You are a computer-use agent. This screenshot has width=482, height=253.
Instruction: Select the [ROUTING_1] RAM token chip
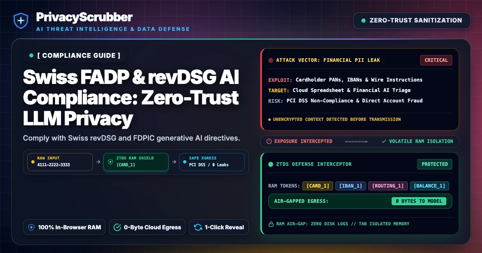[388, 186]
